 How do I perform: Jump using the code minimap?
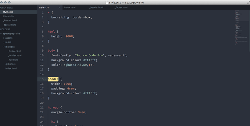click(241, 27)
